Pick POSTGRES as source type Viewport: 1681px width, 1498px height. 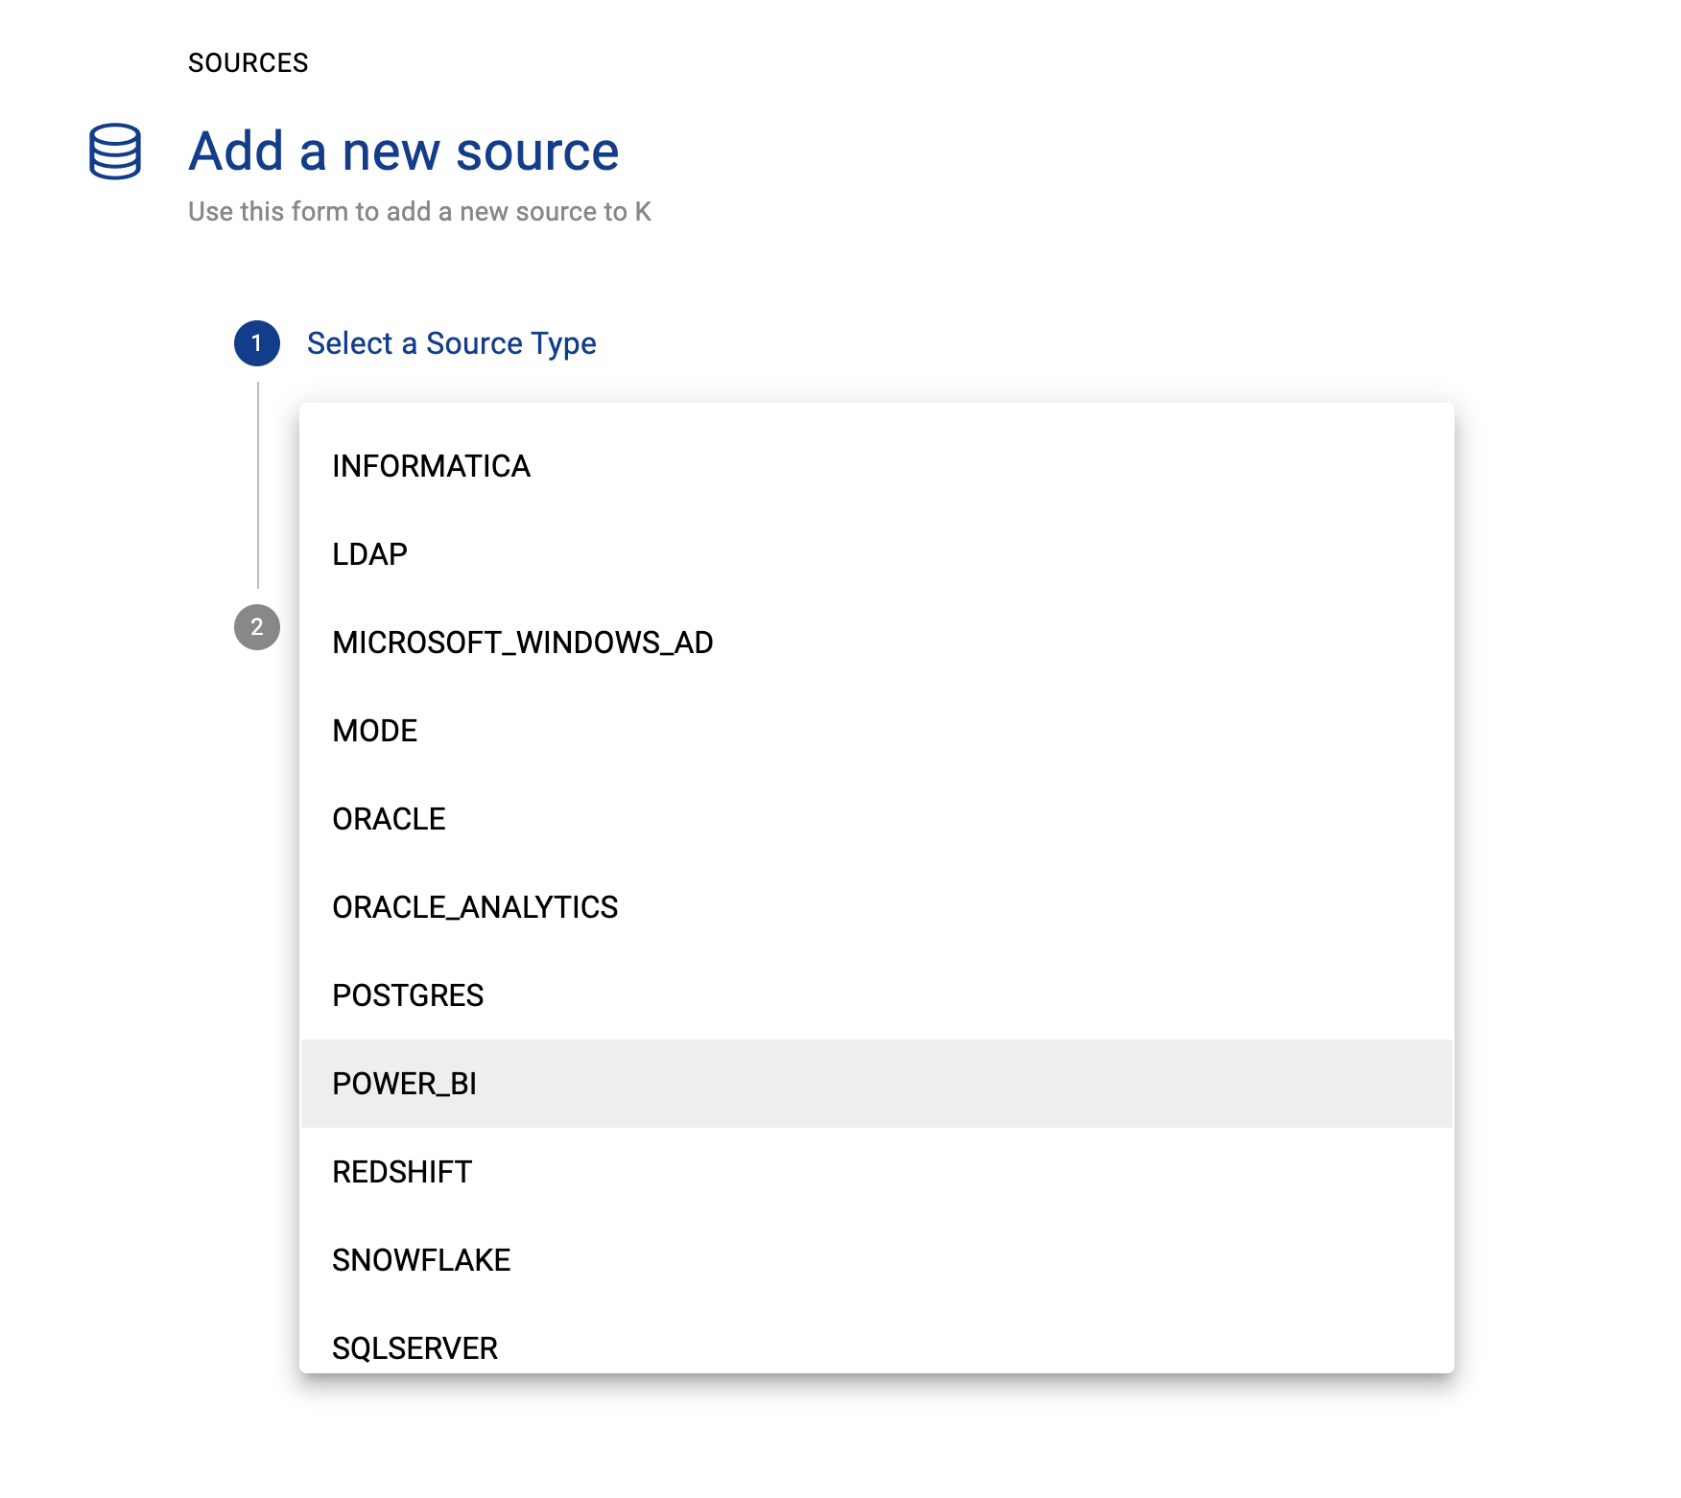[x=408, y=995]
